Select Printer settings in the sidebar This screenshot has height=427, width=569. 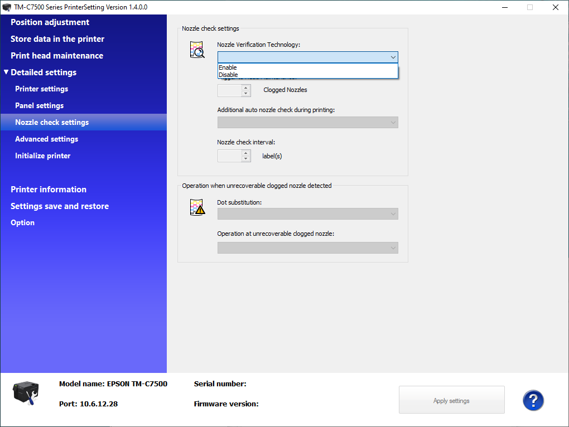[42, 89]
